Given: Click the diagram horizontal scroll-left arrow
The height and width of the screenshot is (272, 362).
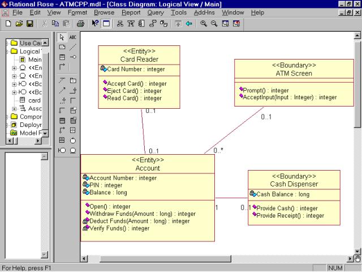Looking at the screenshot, I should click(x=84, y=258).
